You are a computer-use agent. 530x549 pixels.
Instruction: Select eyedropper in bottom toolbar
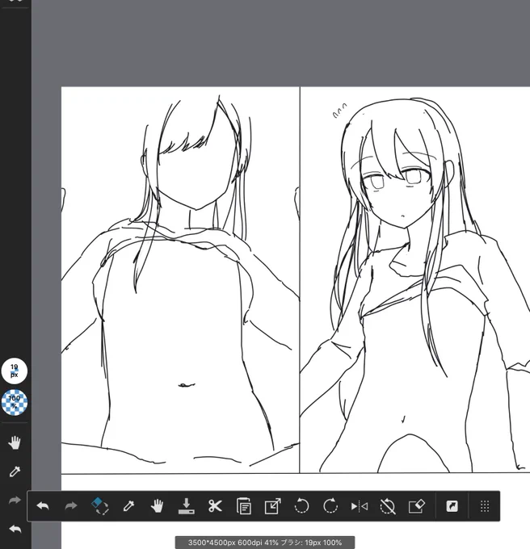pos(128,506)
